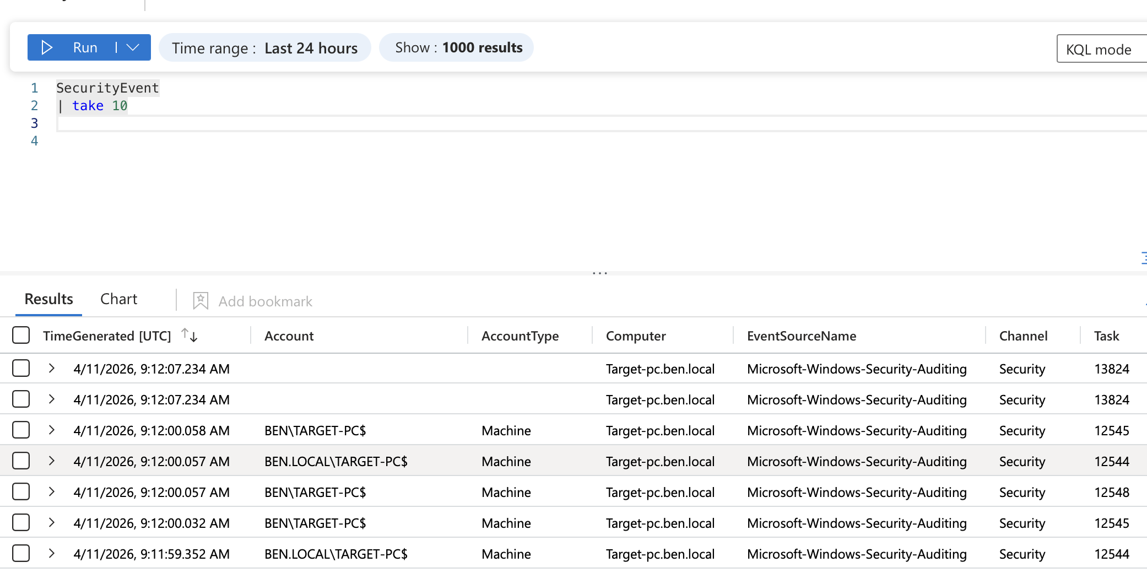Open the Show 1000 results selector
The image size is (1147, 573).
[456, 47]
